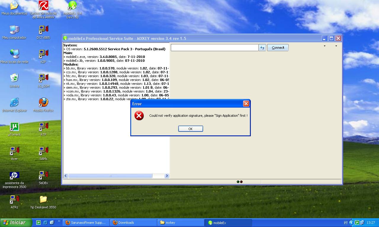Screen dimensions: 379x227
Task: Expand hidden tray icons with the arrow
Action: tap(351, 223)
